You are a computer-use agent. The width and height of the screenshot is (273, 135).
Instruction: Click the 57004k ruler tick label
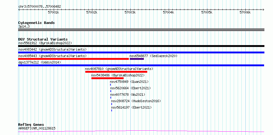(168, 13)
